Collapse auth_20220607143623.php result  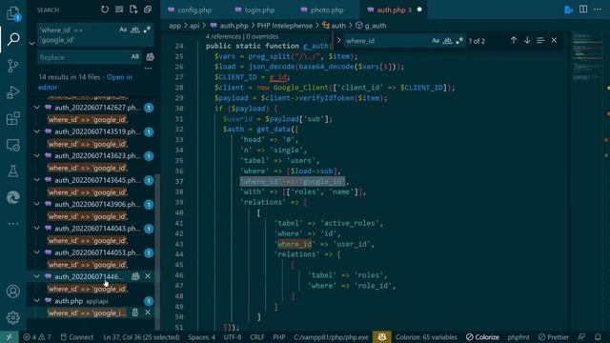[x=36, y=155]
